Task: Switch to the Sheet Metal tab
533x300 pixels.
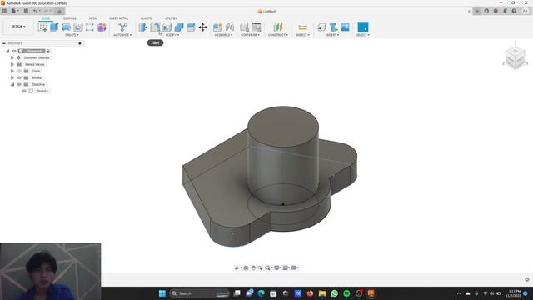Action: 118,18
